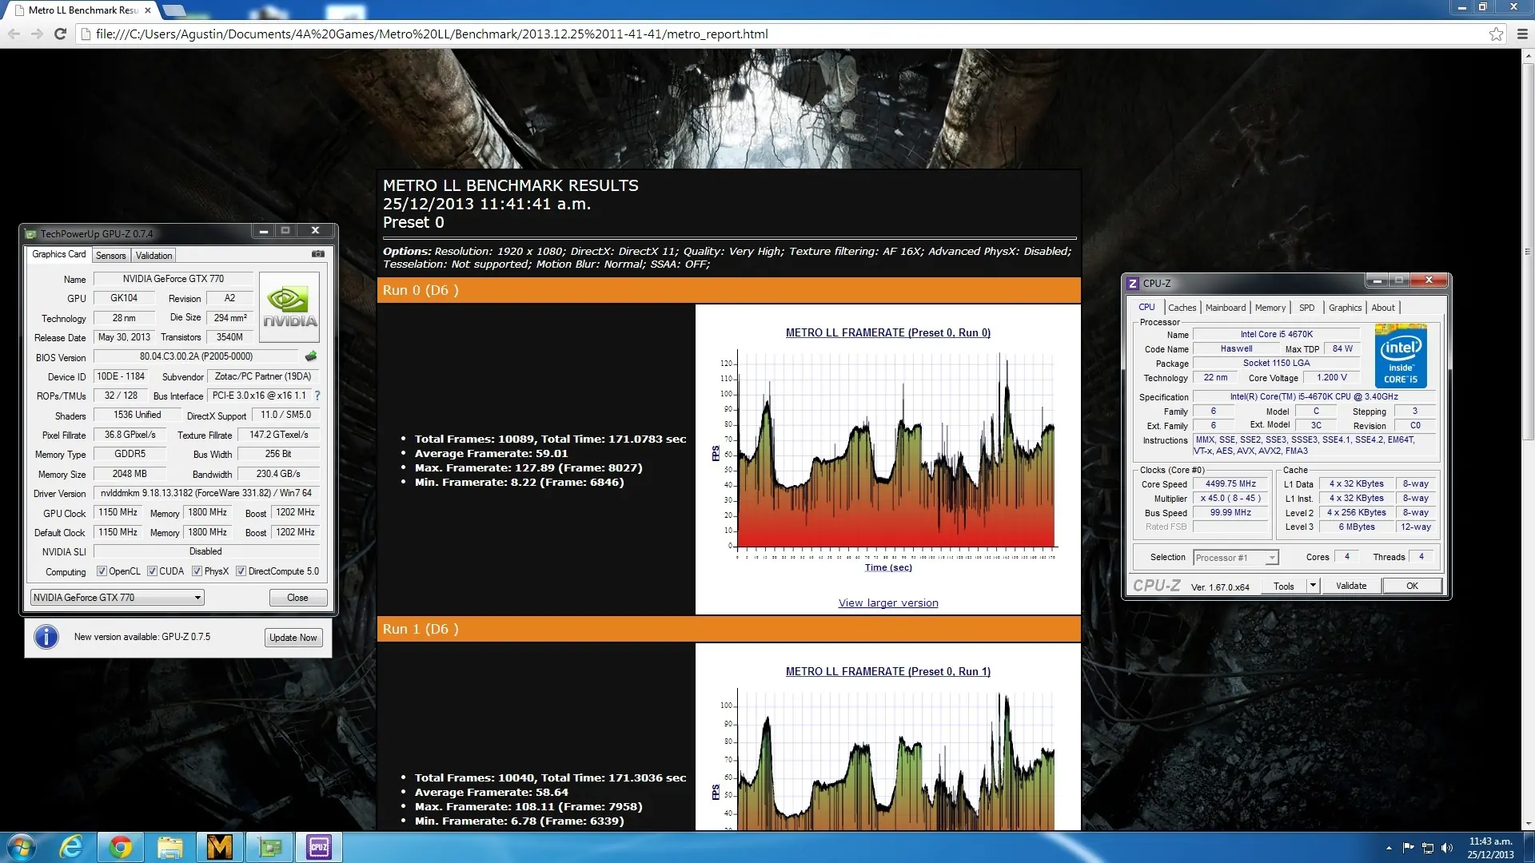Open the Chrome menu icon

click(1522, 34)
